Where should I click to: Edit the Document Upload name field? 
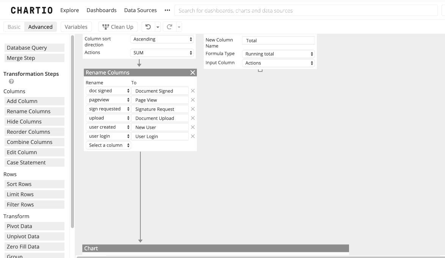click(x=160, y=118)
